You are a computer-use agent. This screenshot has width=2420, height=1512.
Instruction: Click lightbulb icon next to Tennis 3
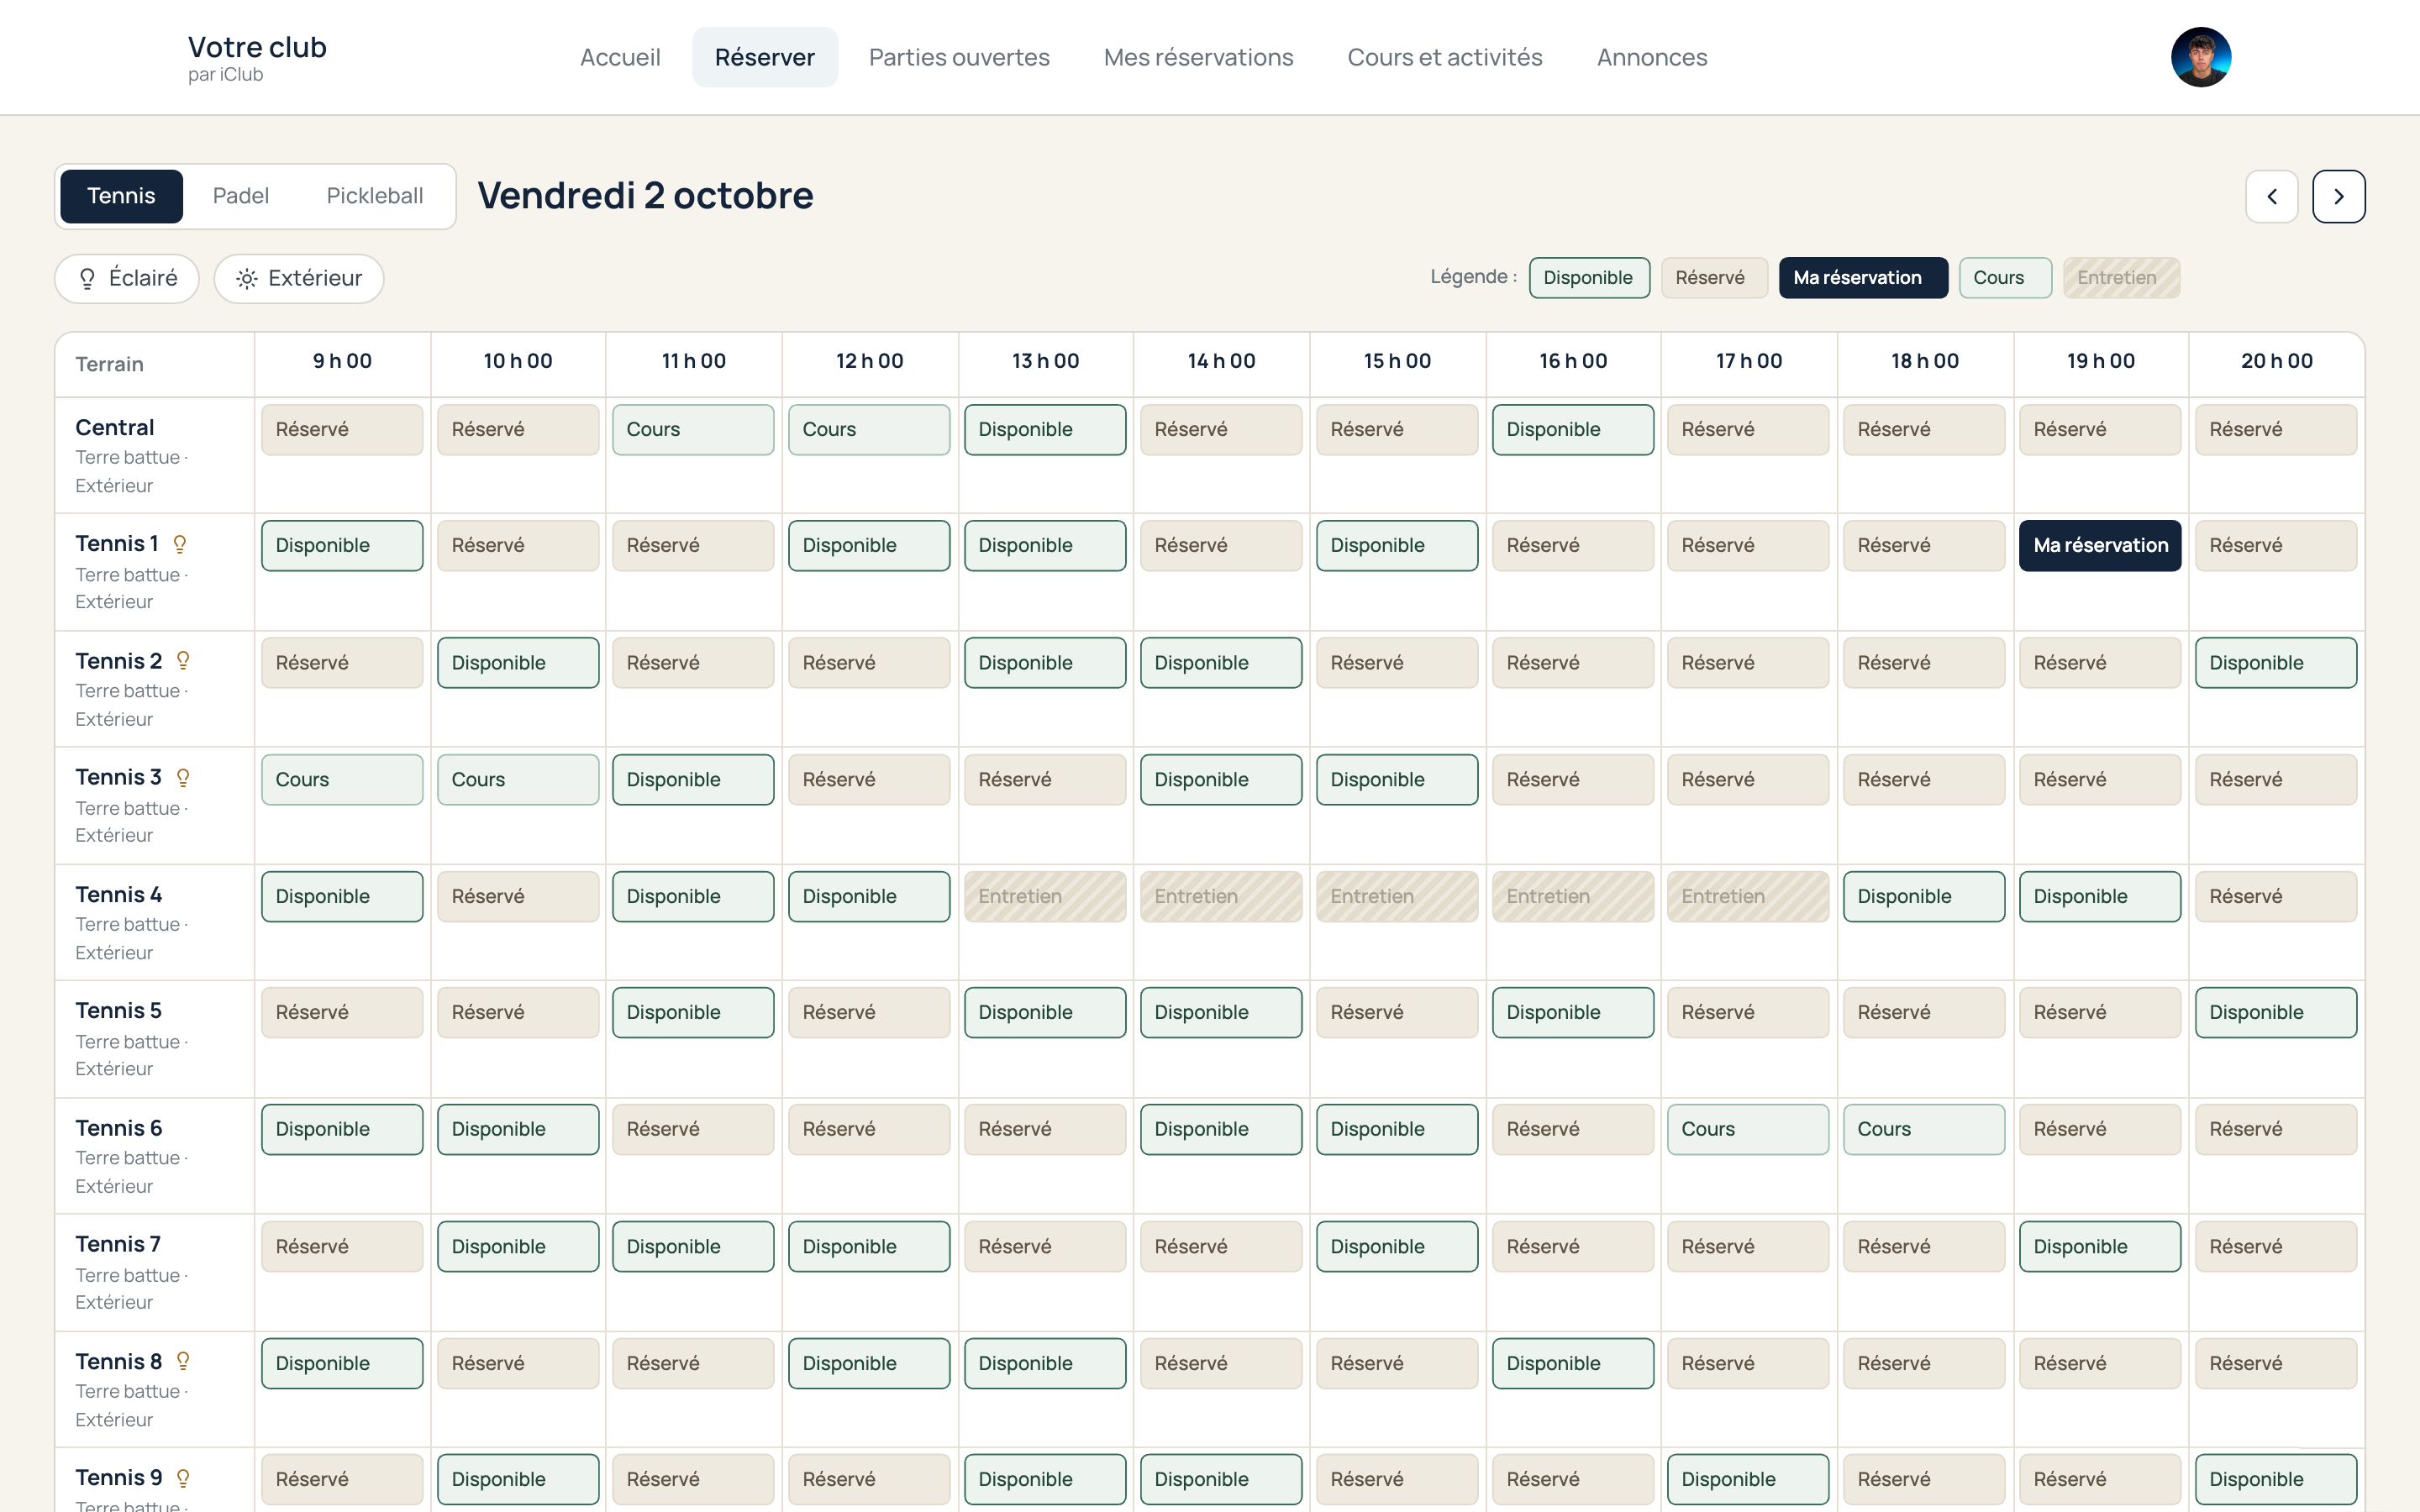183,777
